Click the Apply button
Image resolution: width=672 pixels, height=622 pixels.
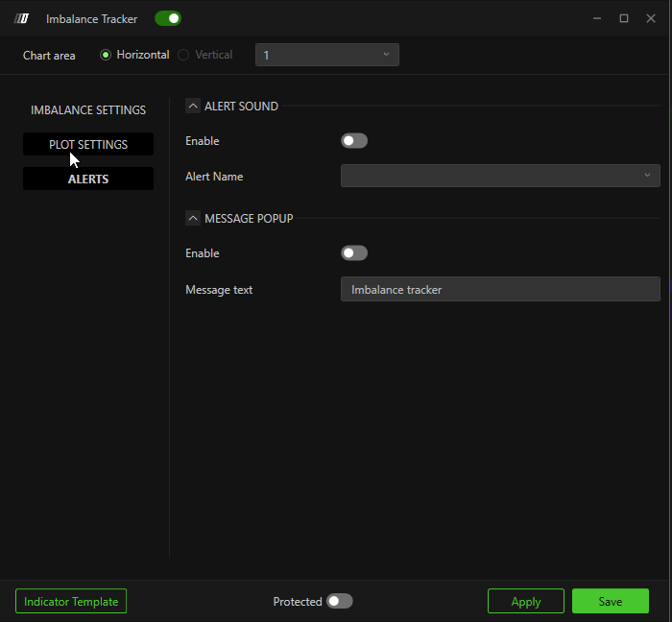[x=525, y=601]
